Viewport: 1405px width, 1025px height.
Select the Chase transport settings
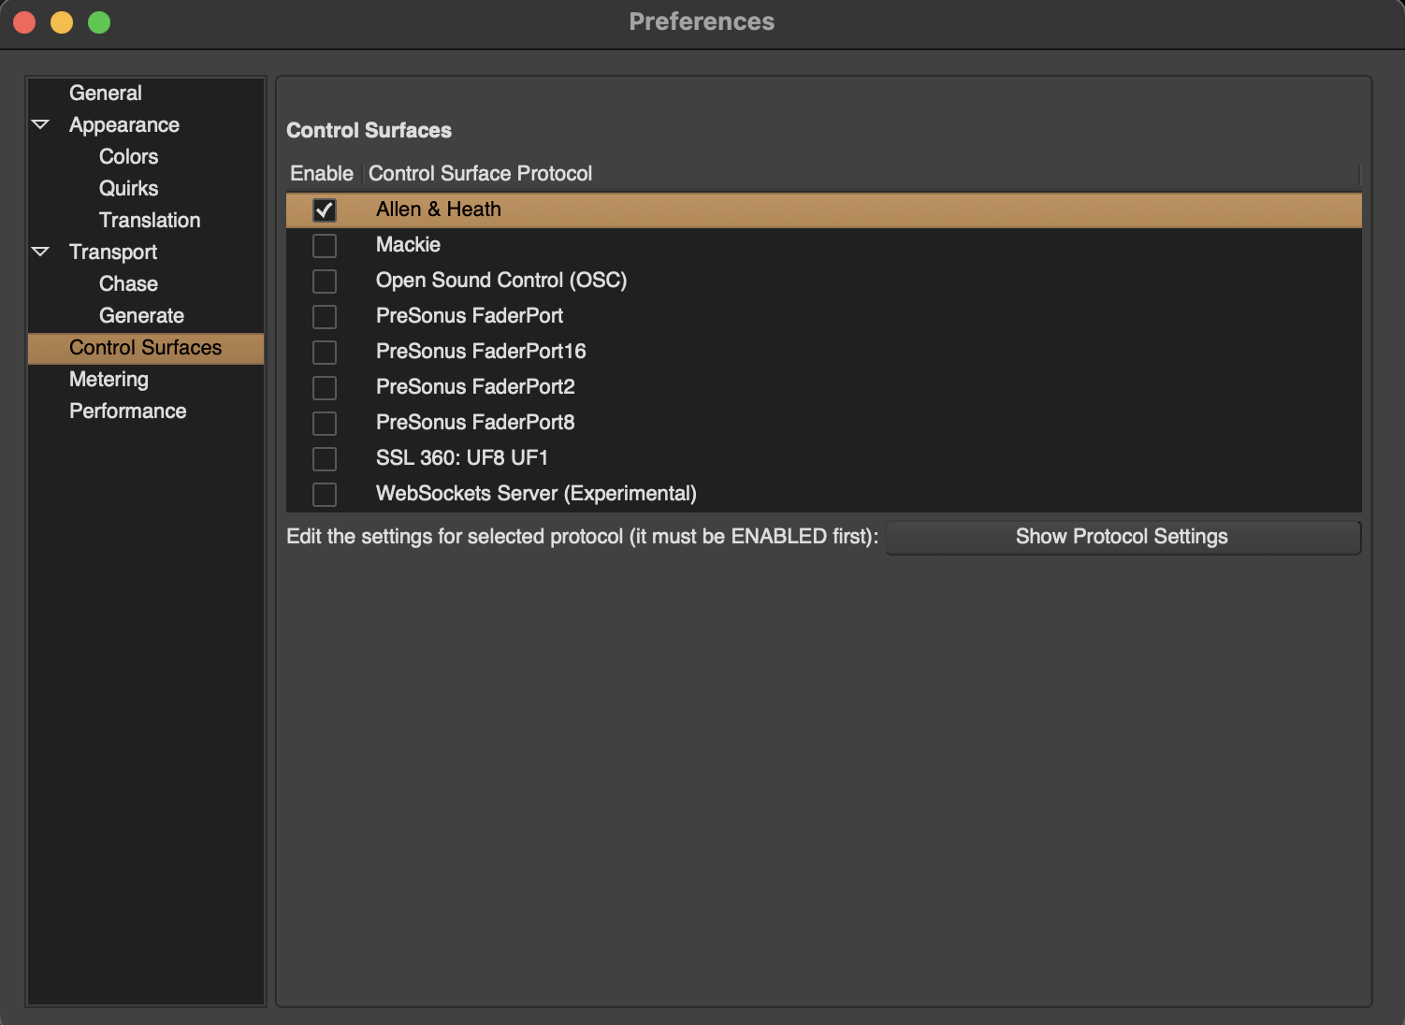click(x=129, y=284)
